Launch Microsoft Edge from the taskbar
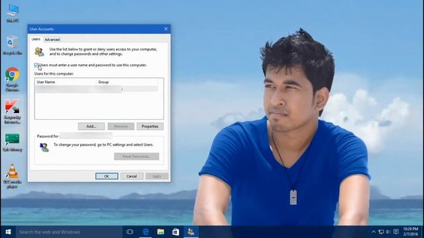The image size is (424, 238). pyautogui.click(x=146, y=232)
